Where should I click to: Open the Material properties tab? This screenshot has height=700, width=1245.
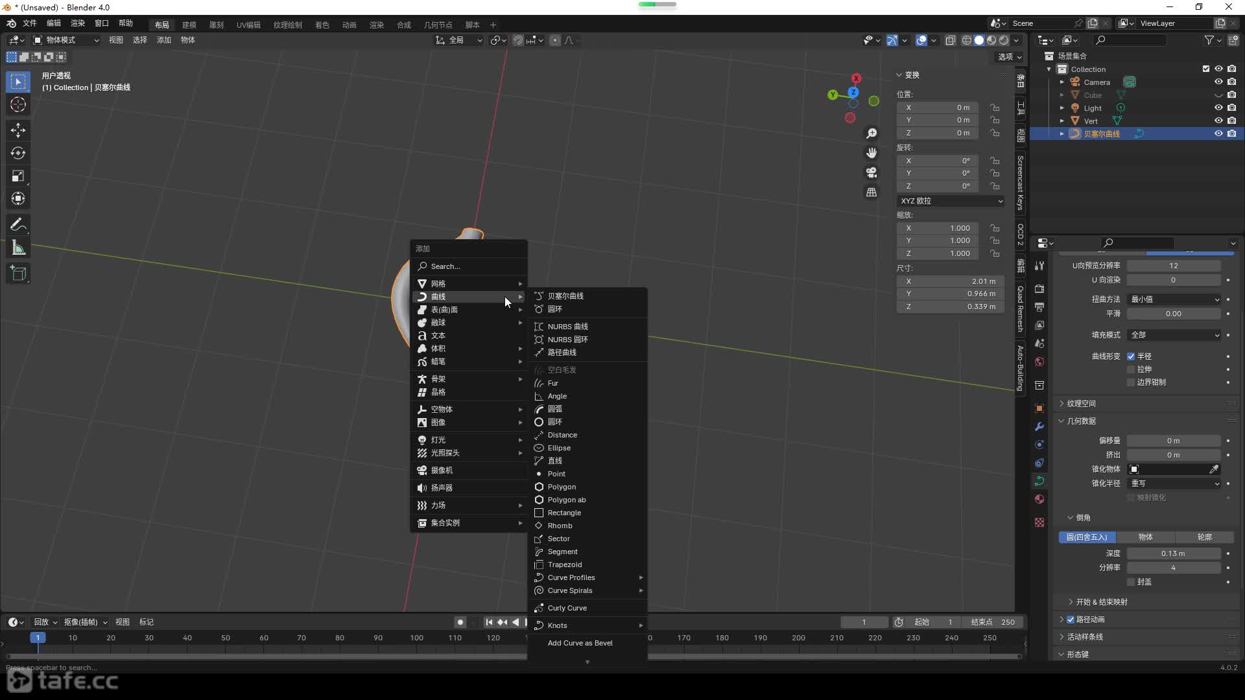[1039, 499]
